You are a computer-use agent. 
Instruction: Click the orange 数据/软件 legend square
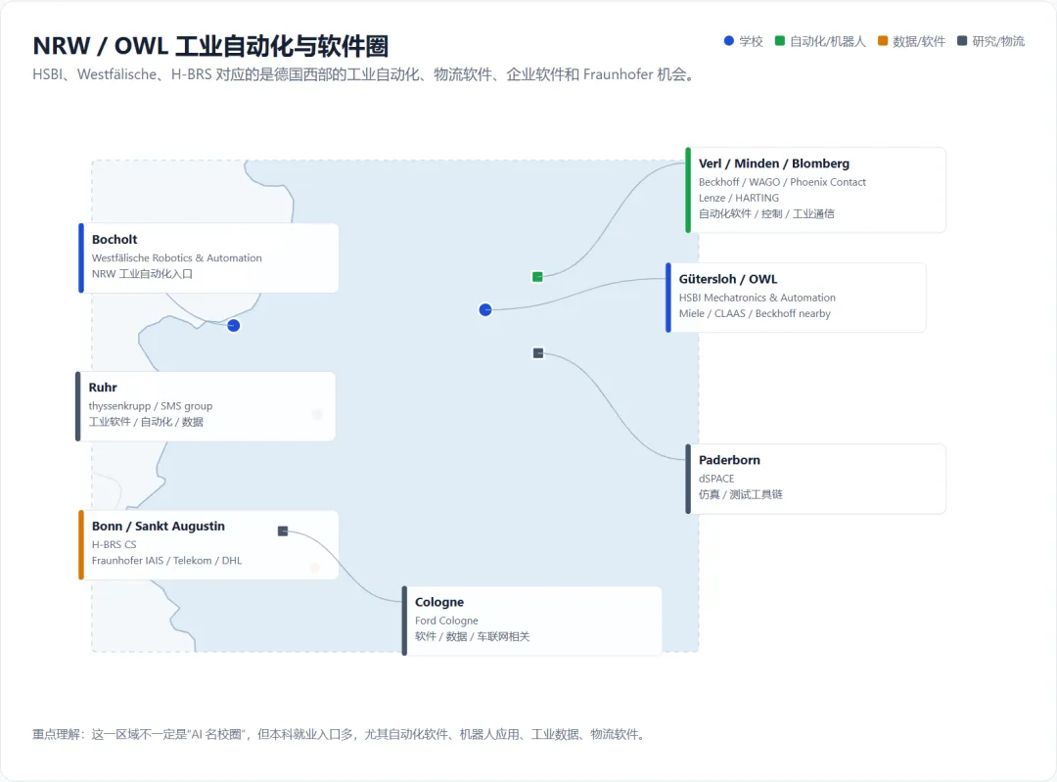(x=883, y=41)
